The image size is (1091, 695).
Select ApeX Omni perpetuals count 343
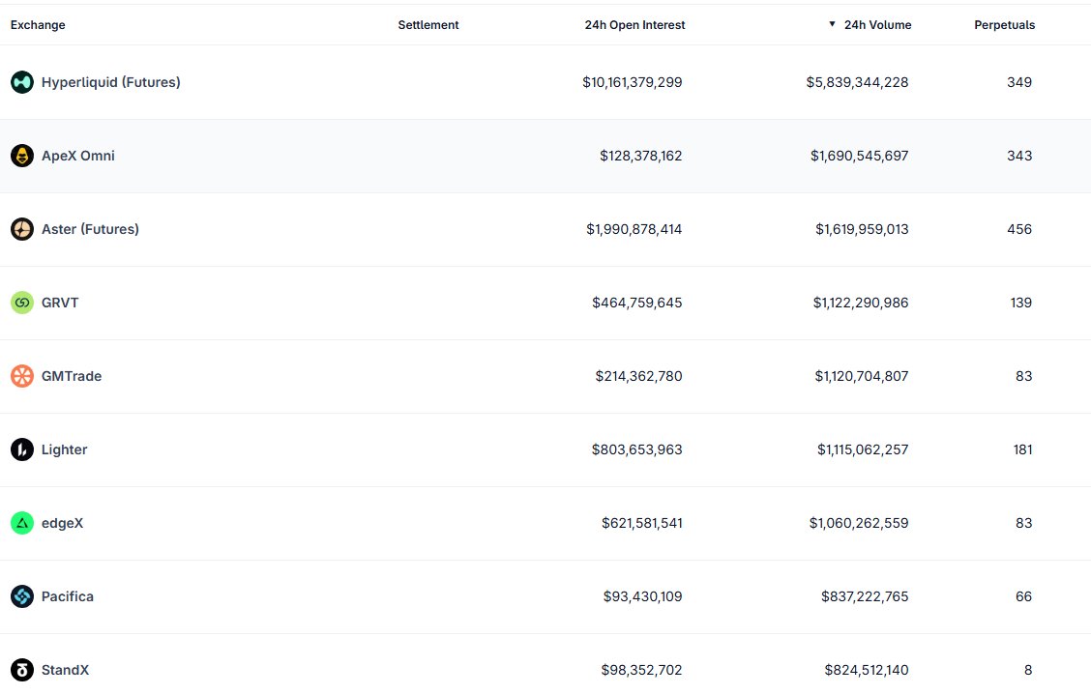pyautogui.click(x=1019, y=156)
